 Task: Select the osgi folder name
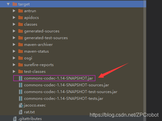tap(28, 58)
